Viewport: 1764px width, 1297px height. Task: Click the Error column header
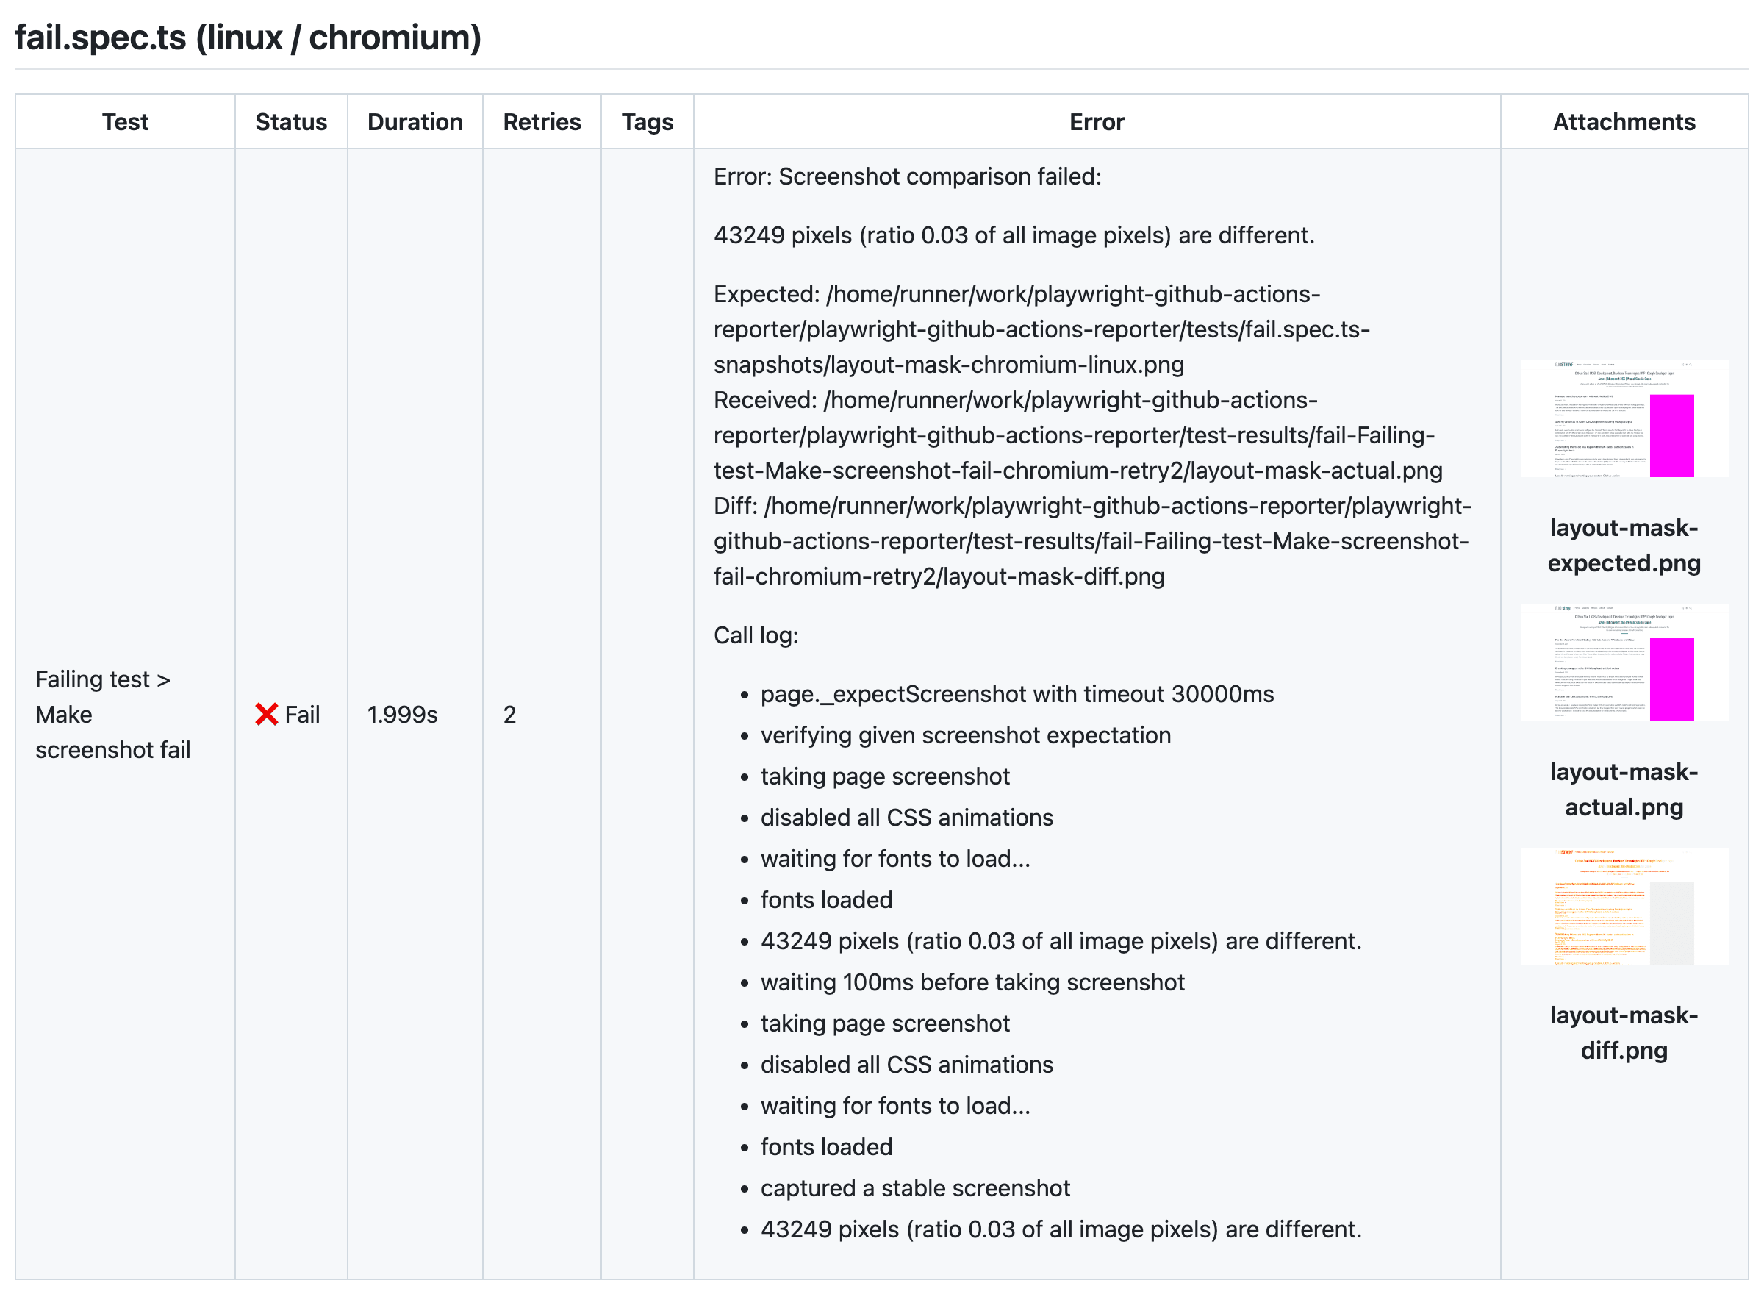1096,122
